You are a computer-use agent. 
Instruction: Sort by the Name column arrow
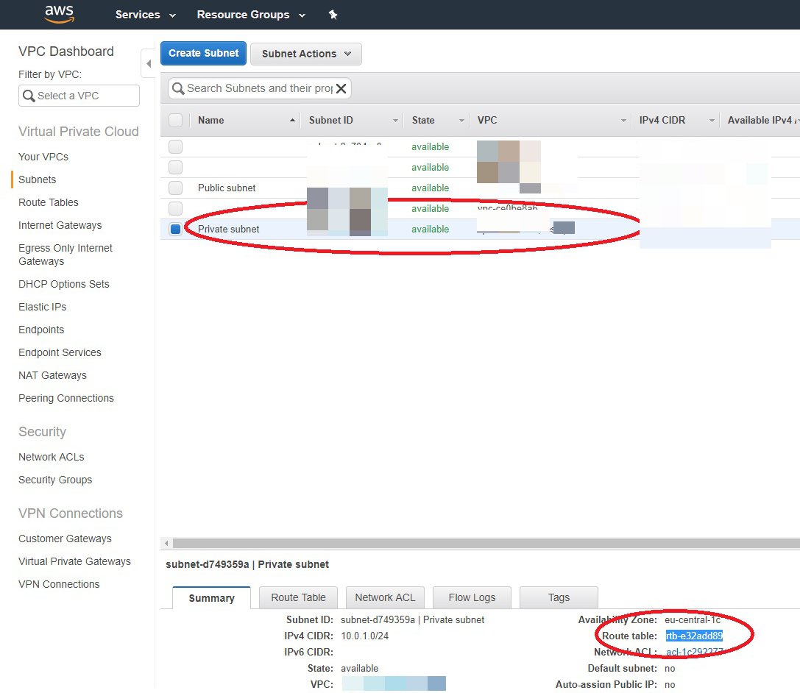tap(292, 120)
